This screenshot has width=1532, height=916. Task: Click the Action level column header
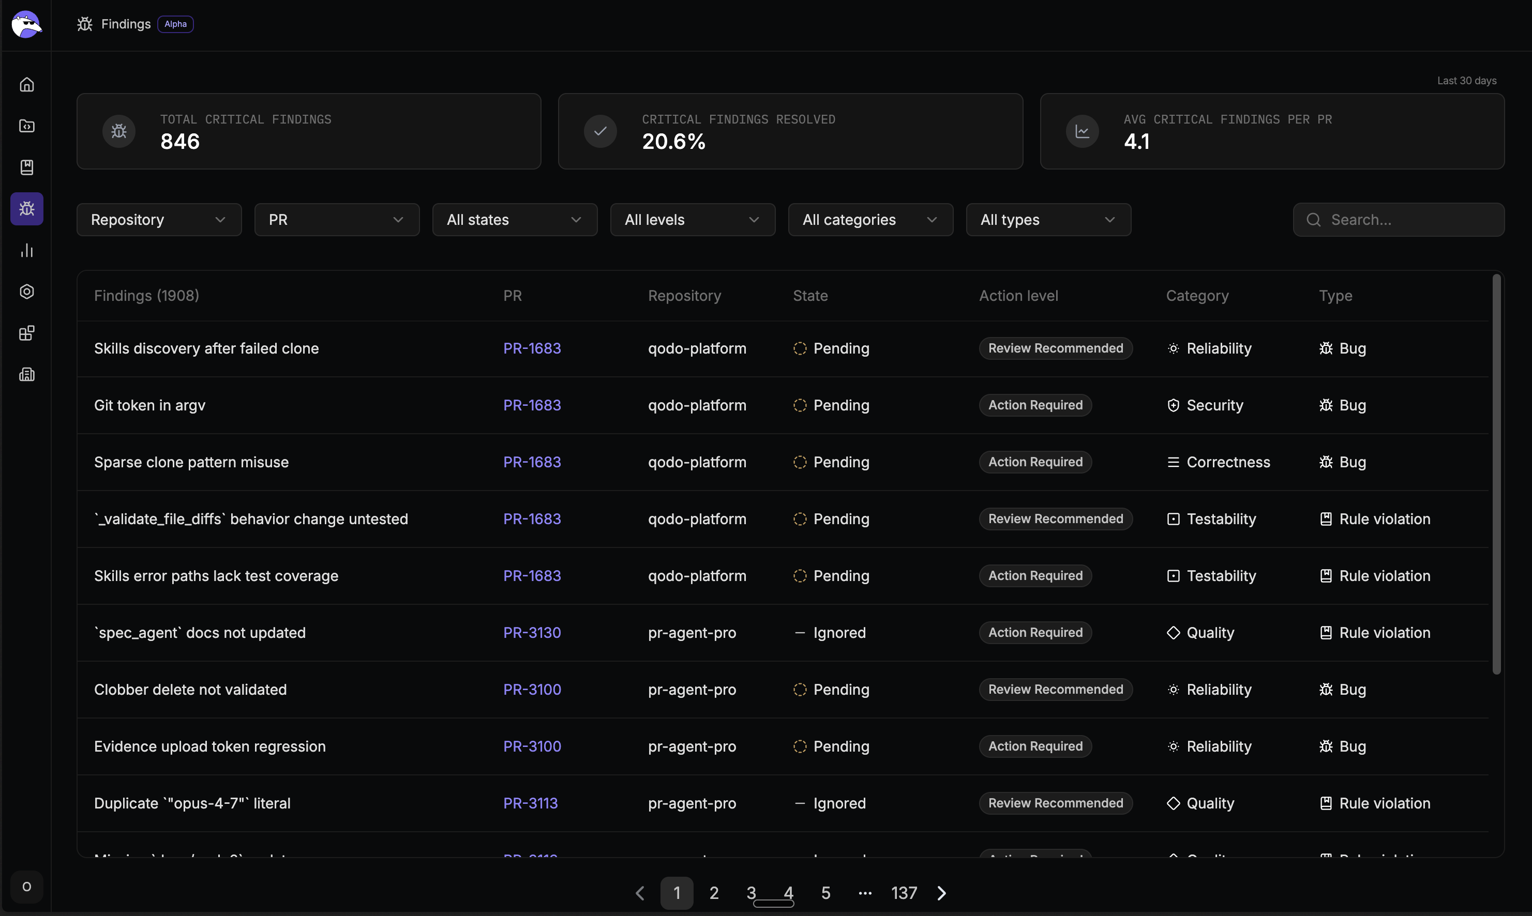click(1018, 296)
